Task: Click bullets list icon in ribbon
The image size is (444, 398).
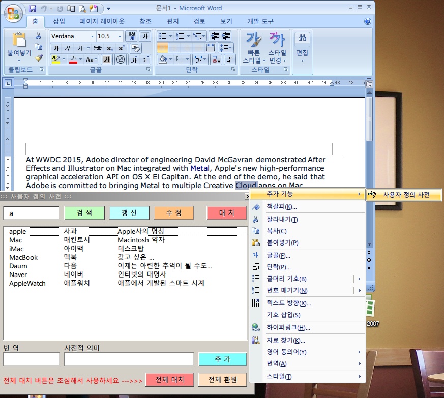Action: (163, 36)
